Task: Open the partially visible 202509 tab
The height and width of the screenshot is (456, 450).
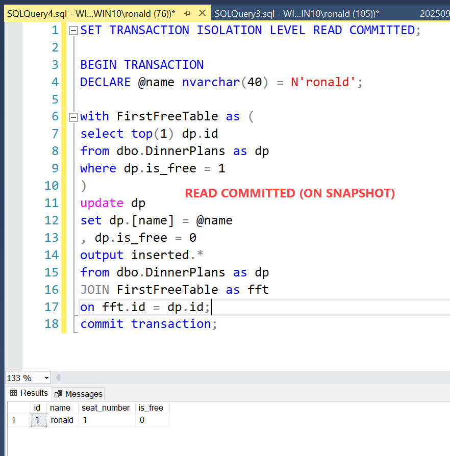Action: (434, 14)
